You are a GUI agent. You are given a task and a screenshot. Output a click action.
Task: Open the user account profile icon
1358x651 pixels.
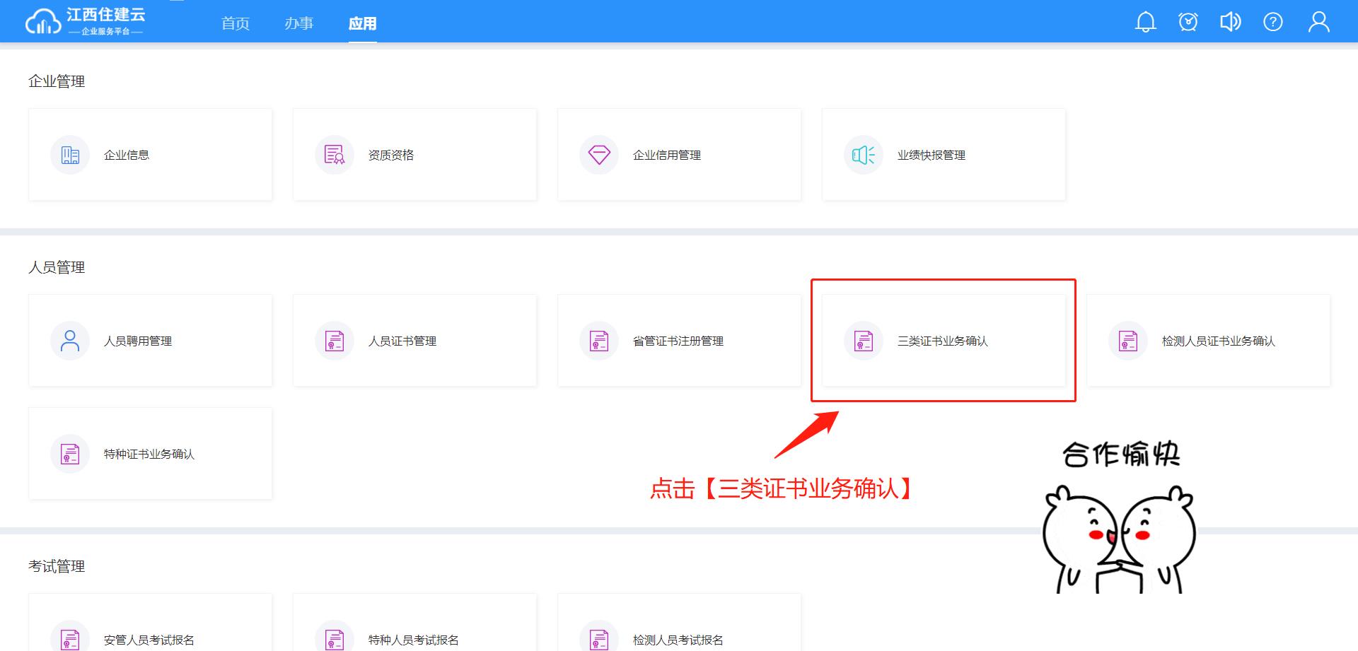pos(1318,22)
